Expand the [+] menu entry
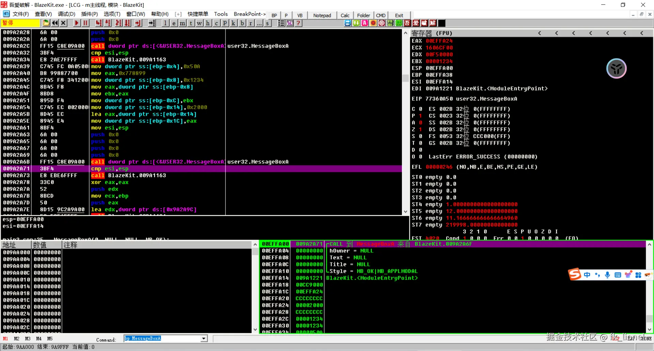The height and width of the screenshot is (351, 654). click(x=178, y=14)
